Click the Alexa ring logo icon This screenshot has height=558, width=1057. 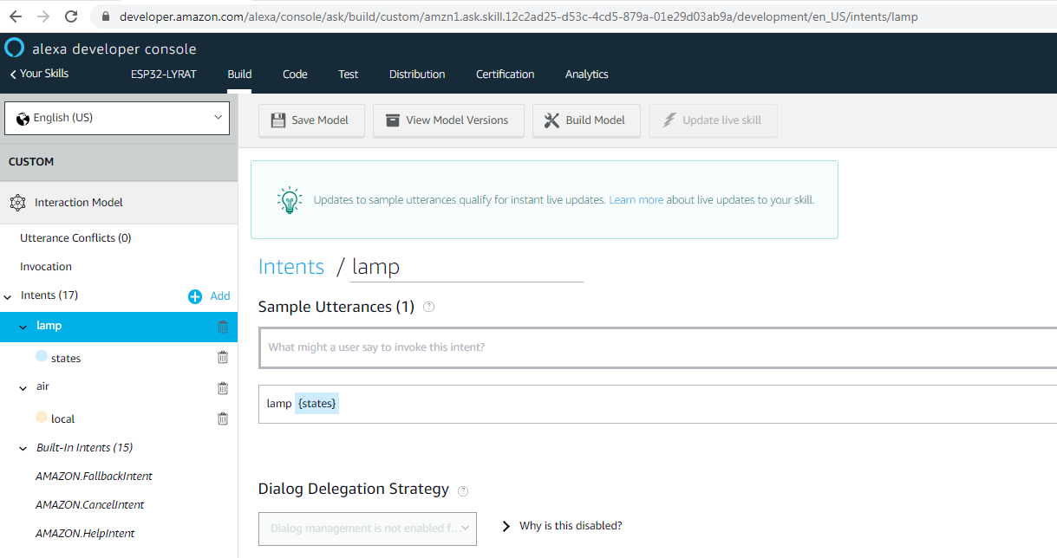(16, 49)
